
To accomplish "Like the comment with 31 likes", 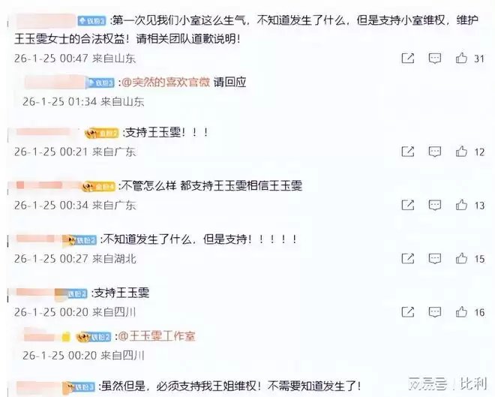I will pyautogui.click(x=461, y=58).
